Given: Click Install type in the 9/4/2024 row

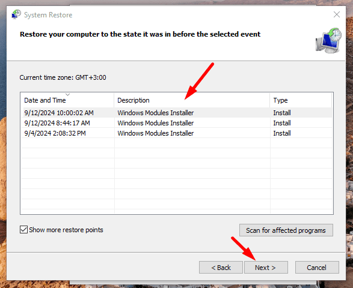Looking at the screenshot, I should pyautogui.click(x=282, y=133).
